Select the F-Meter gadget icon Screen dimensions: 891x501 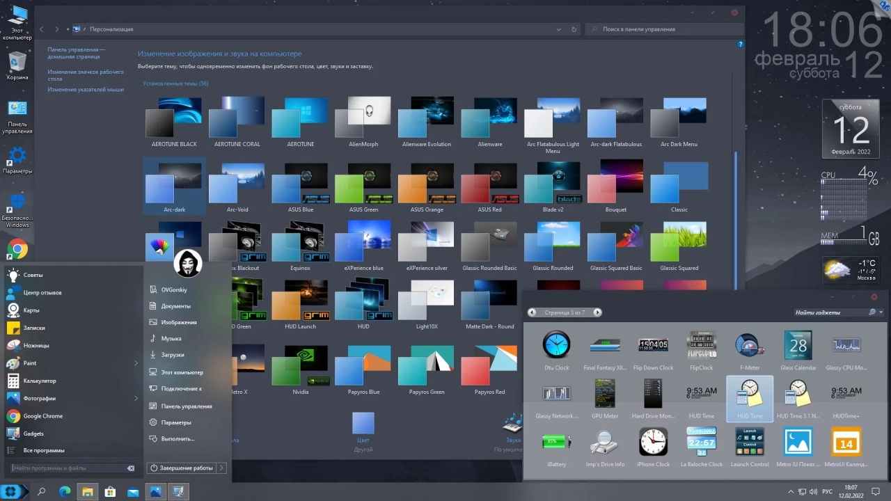[x=750, y=345]
